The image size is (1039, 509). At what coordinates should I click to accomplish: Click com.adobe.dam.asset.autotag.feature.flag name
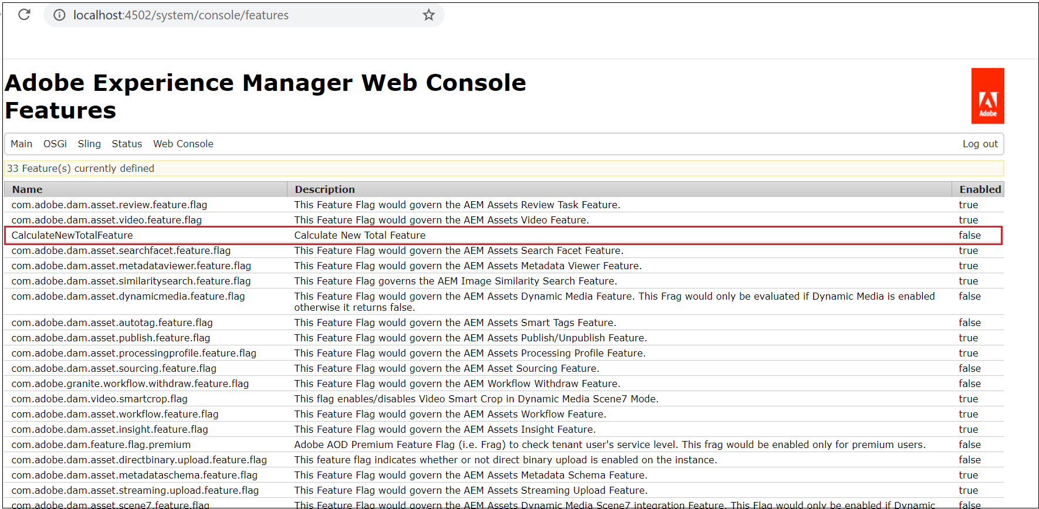tap(112, 323)
